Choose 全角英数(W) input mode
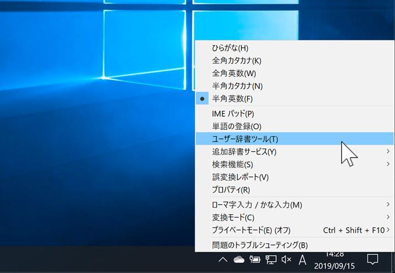Viewport: 395px width, 273px height. coord(294,73)
